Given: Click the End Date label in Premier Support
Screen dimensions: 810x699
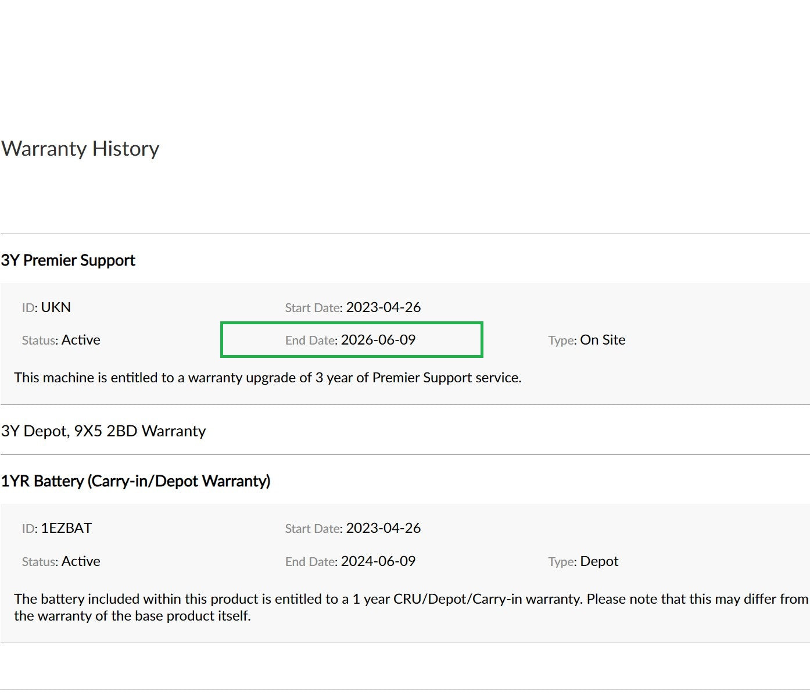Looking at the screenshot, I should click(311, 340).
